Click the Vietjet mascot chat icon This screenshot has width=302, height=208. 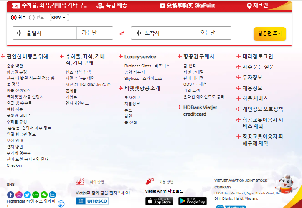(286, 185)
